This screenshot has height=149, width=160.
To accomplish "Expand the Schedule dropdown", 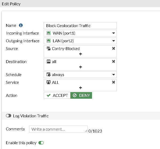I will [114, 75].
